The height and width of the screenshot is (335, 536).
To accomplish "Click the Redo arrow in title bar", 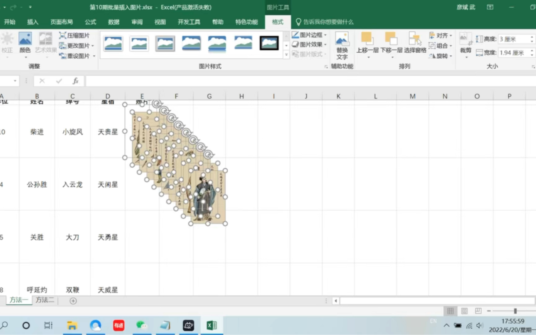I will tap(13, 7).
